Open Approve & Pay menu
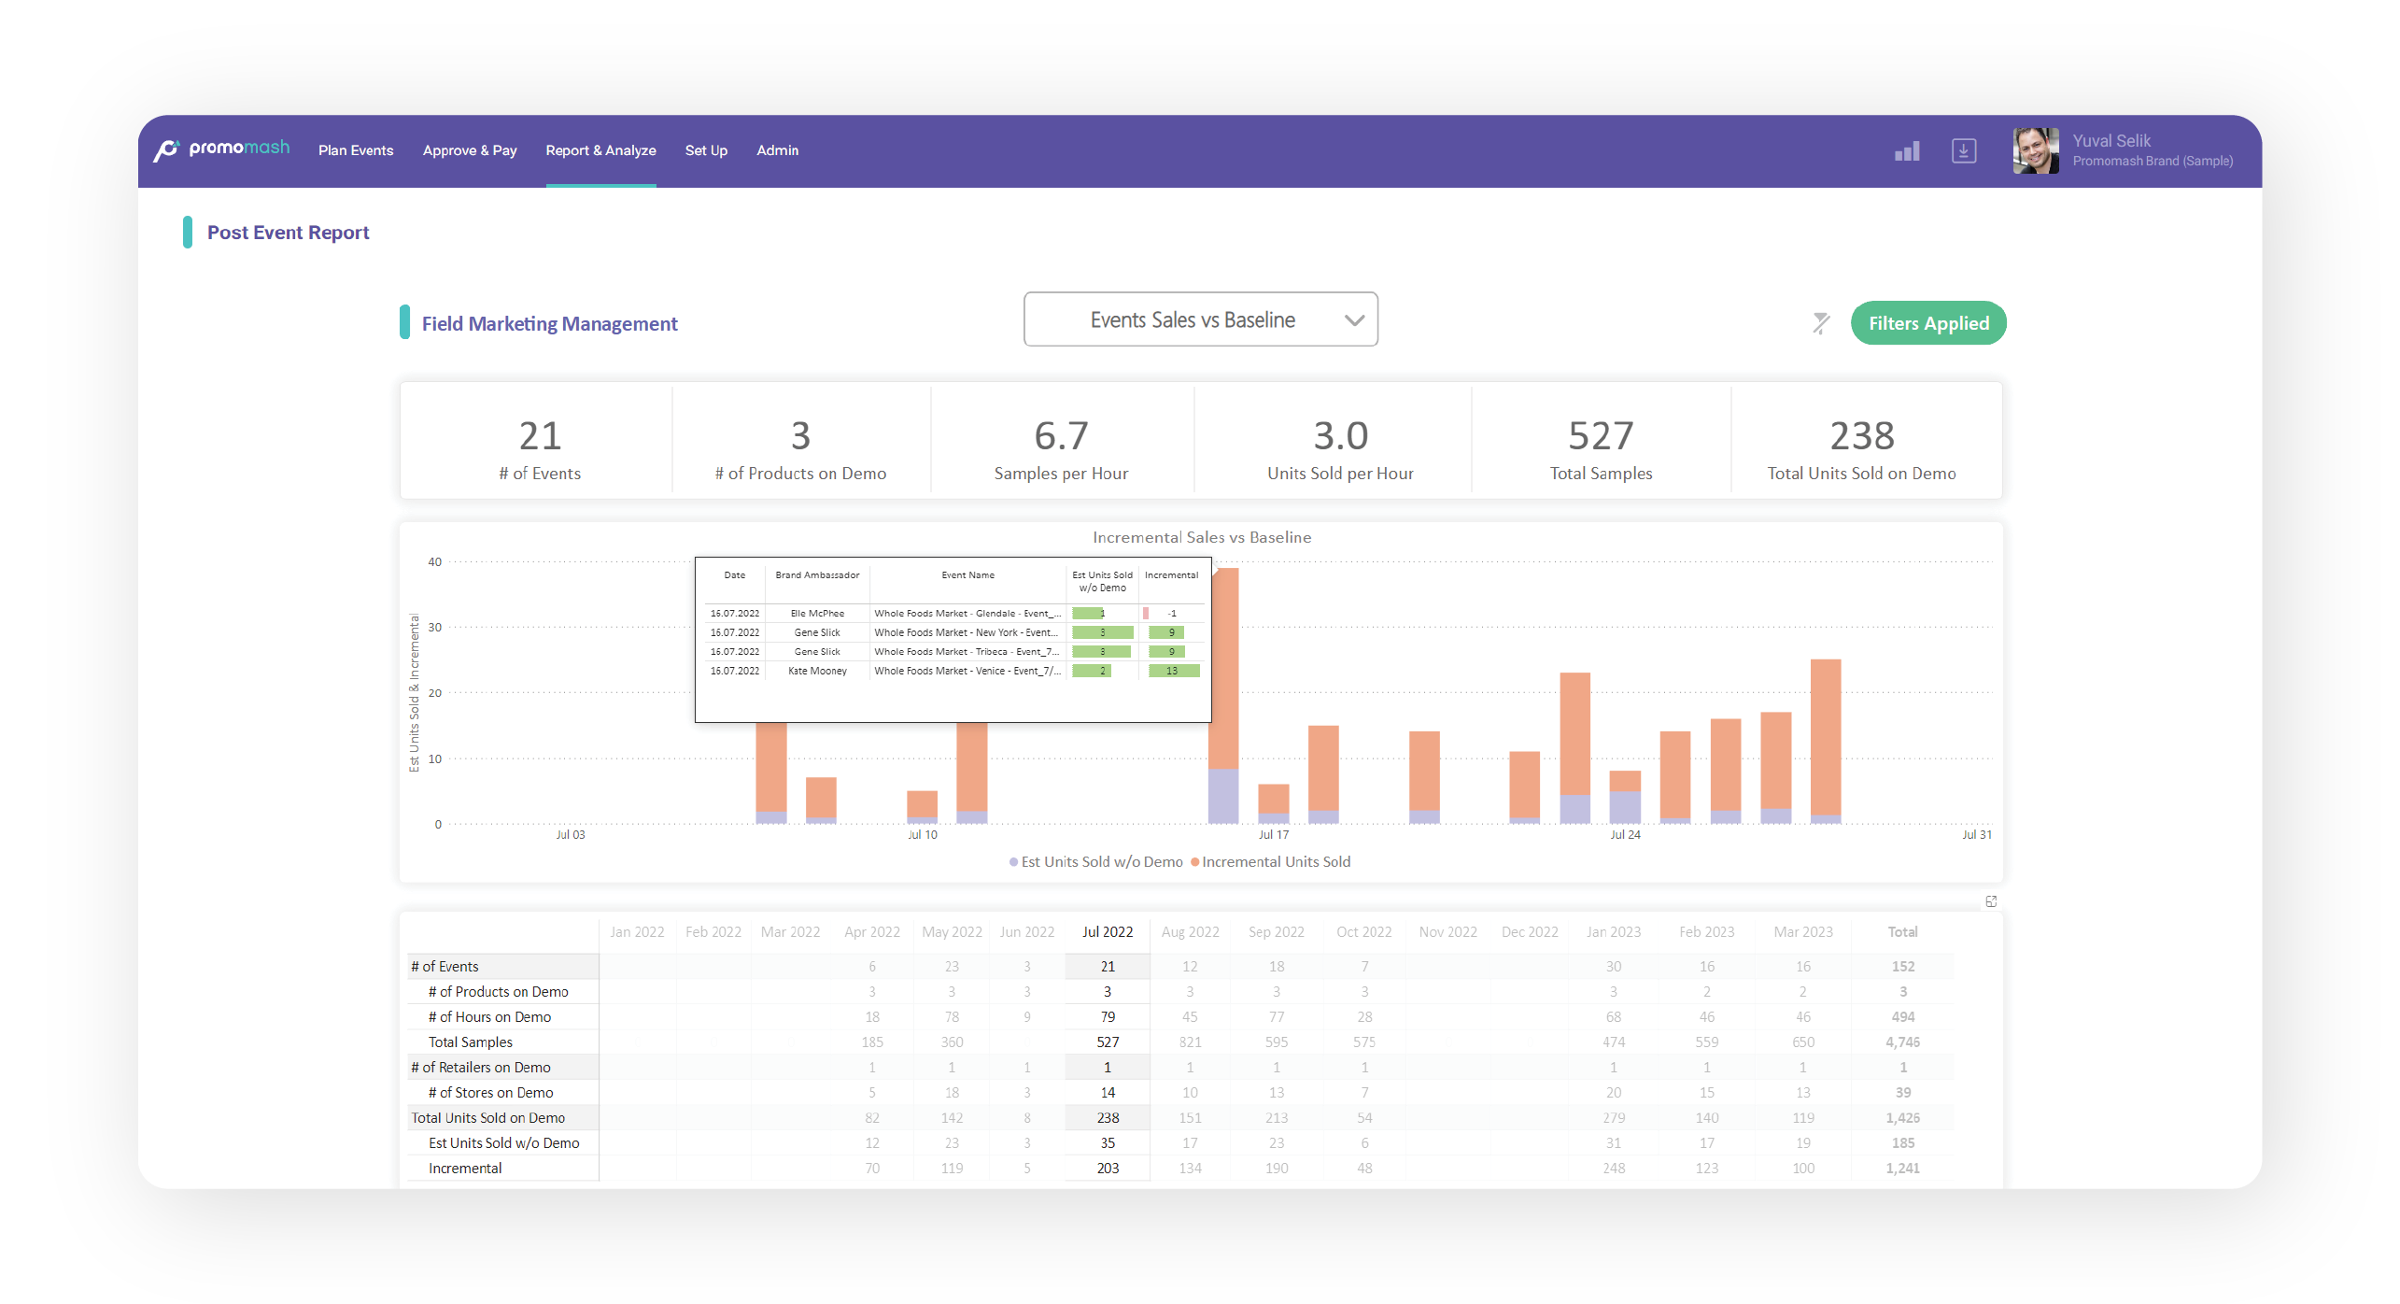The image size is (2400, 1304). 470,150
